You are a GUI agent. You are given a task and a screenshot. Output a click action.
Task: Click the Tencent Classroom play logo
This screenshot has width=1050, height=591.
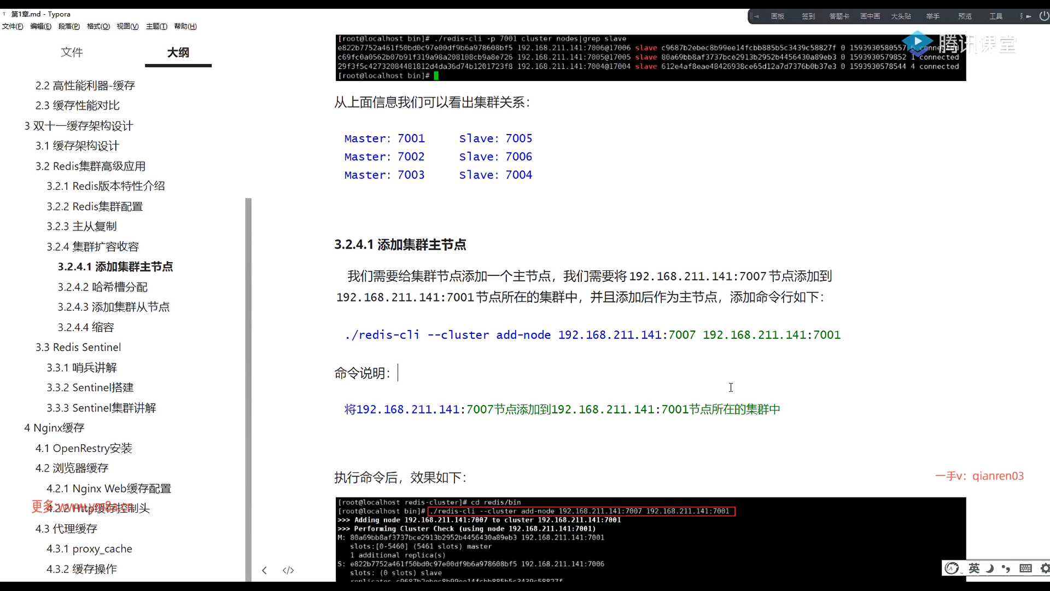[917, 42]
